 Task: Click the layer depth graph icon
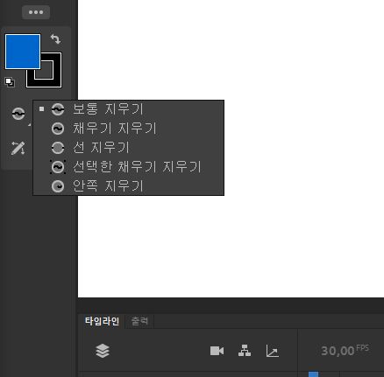(272, 351)
